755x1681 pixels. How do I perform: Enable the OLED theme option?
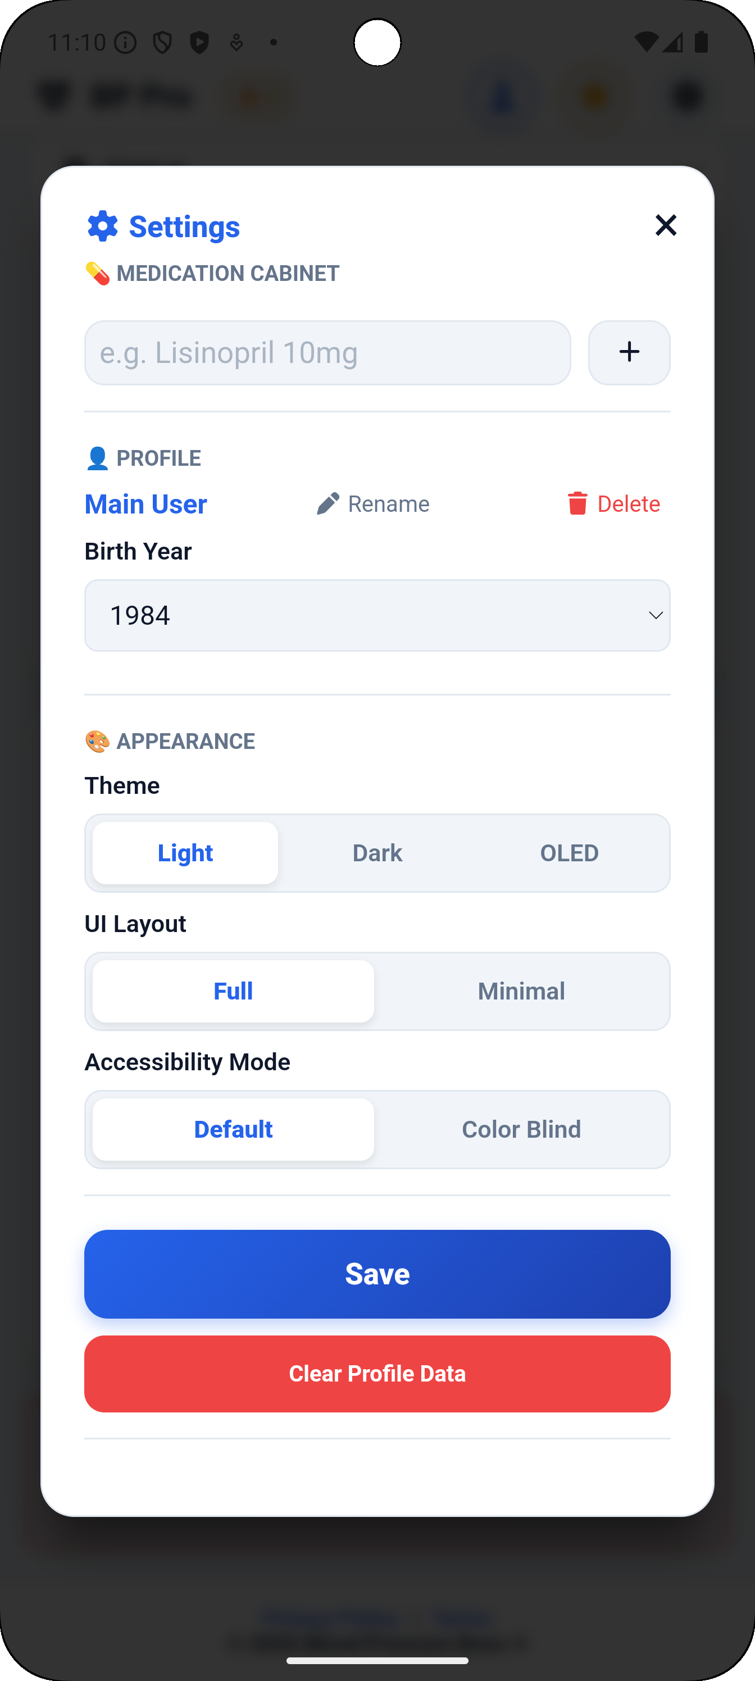click(569, 852)
